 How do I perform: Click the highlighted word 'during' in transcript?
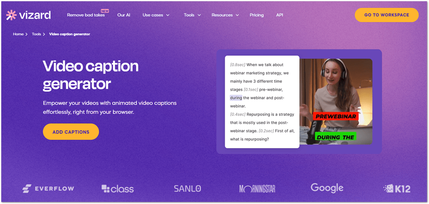click(x=236, y=97)
